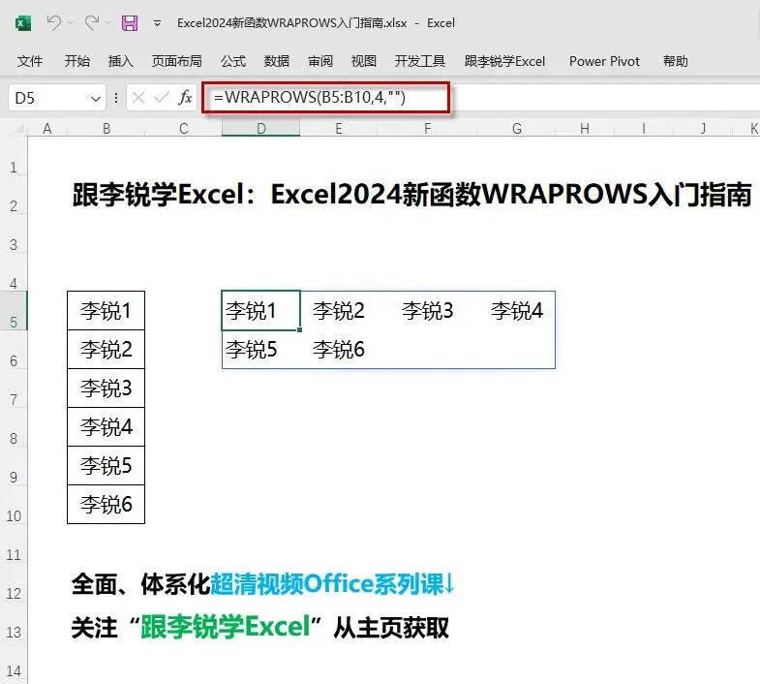Select column B header
The image size is (760, 684).
106,129
